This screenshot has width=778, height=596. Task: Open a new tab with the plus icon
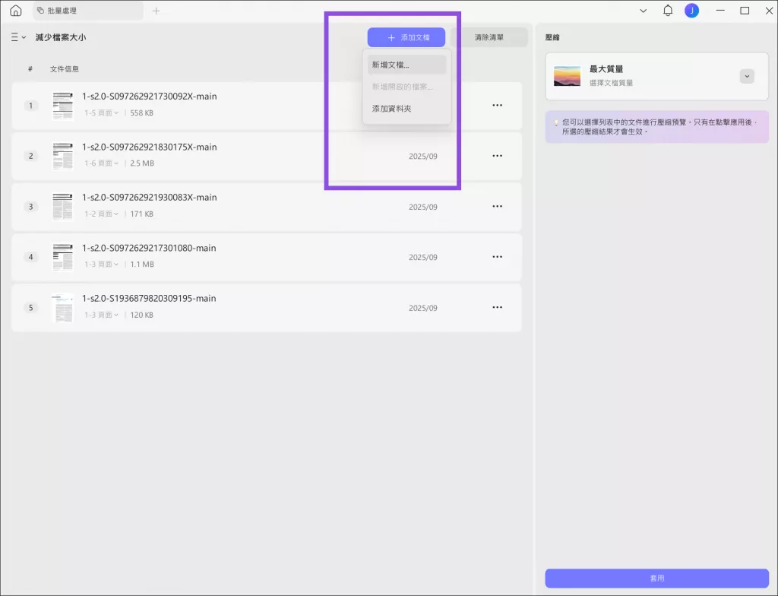coord(156,11)
